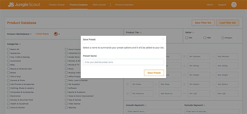This screenshot has height=114, width=247.
Task: Click the Amazon Marketplace info icon
Action: [31, 34]
